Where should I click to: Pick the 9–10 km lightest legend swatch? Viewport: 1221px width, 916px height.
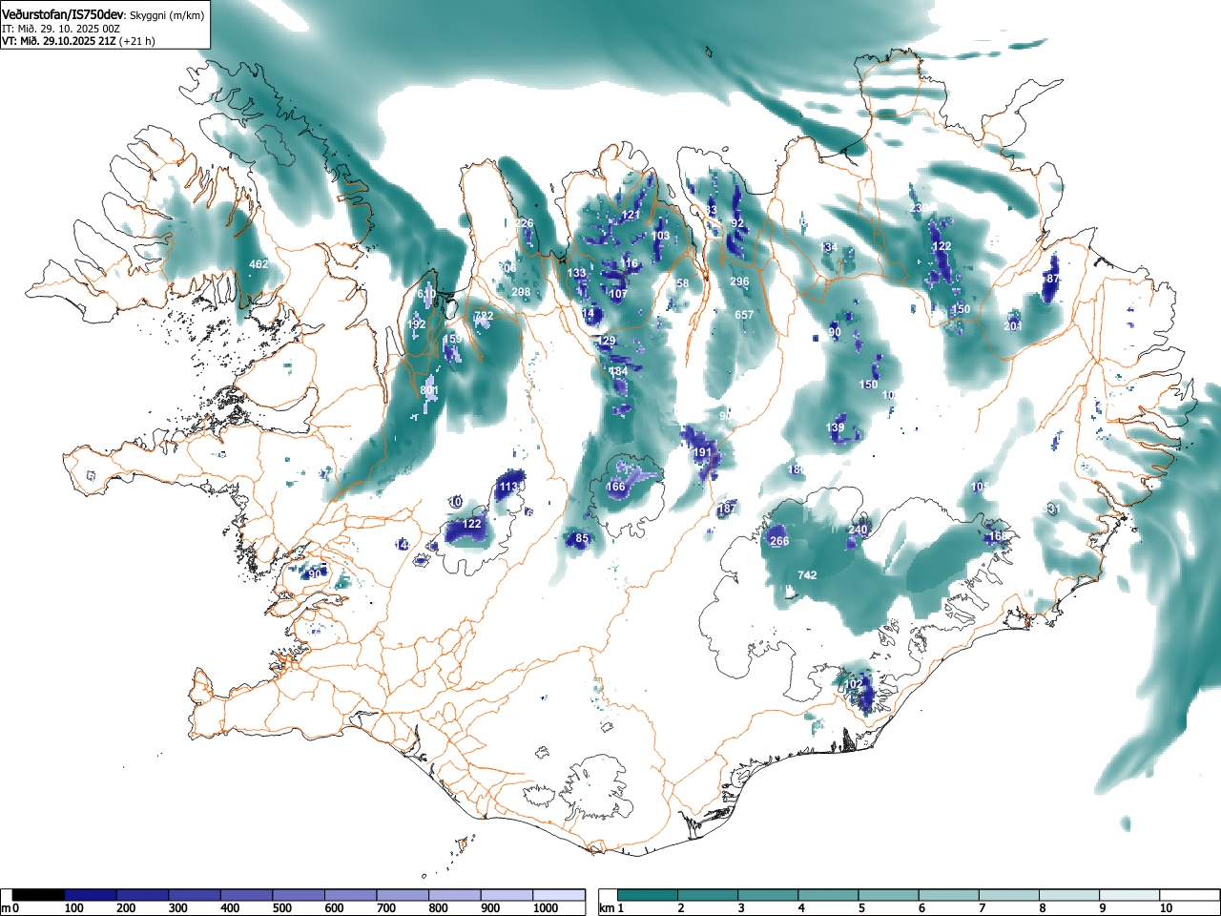coord(1128,895)
